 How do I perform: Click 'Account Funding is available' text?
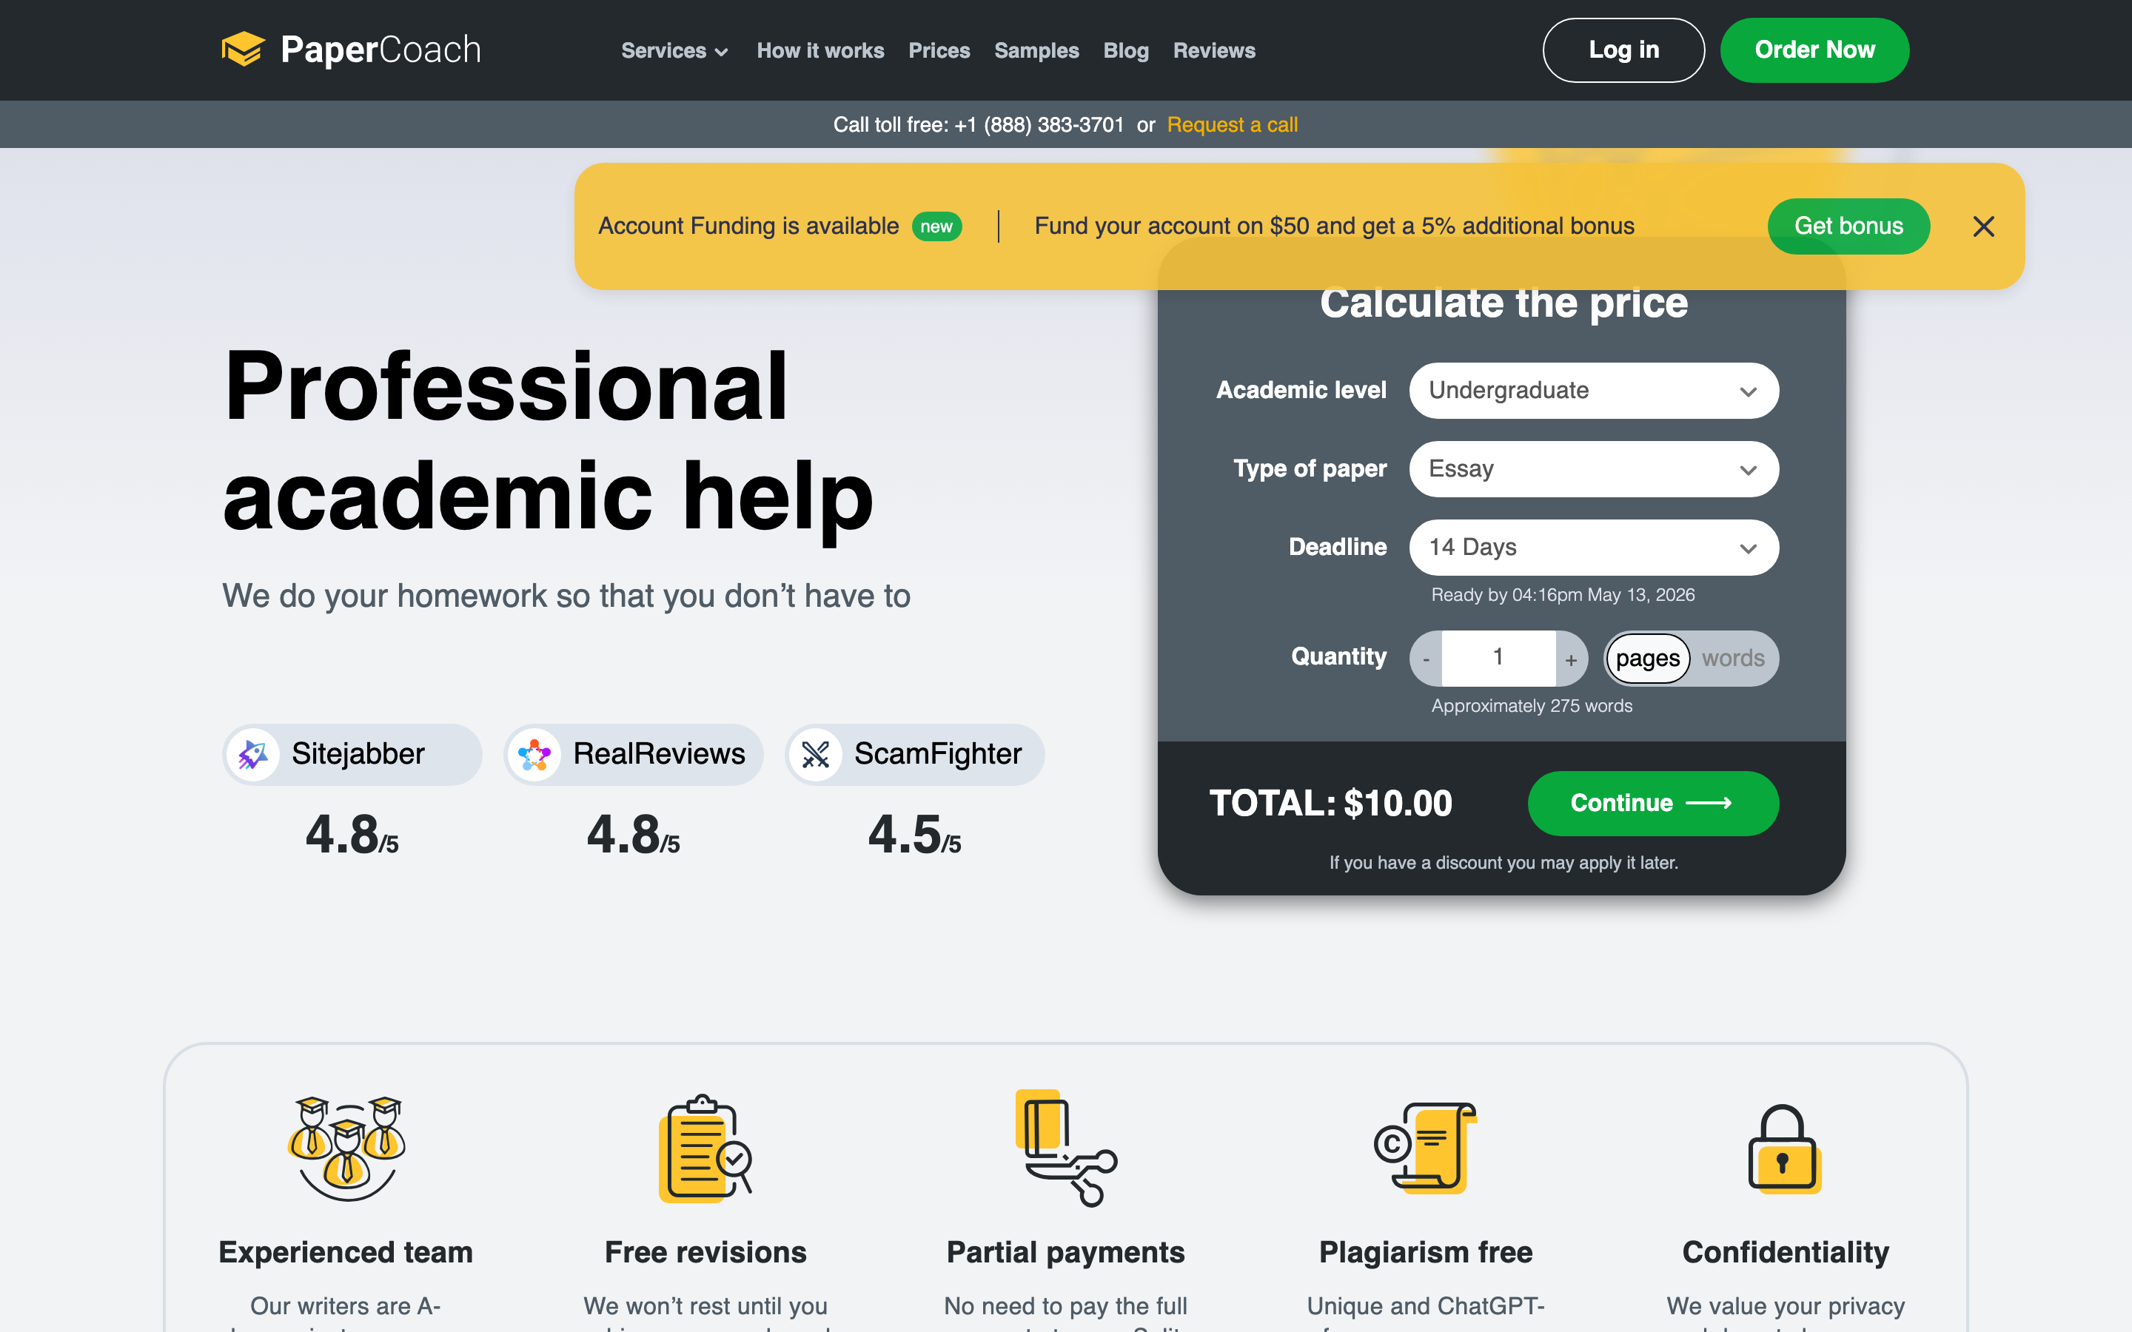tap(748, 226)
